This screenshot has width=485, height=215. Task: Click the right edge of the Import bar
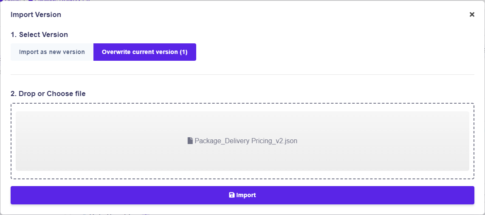(467, 195)
